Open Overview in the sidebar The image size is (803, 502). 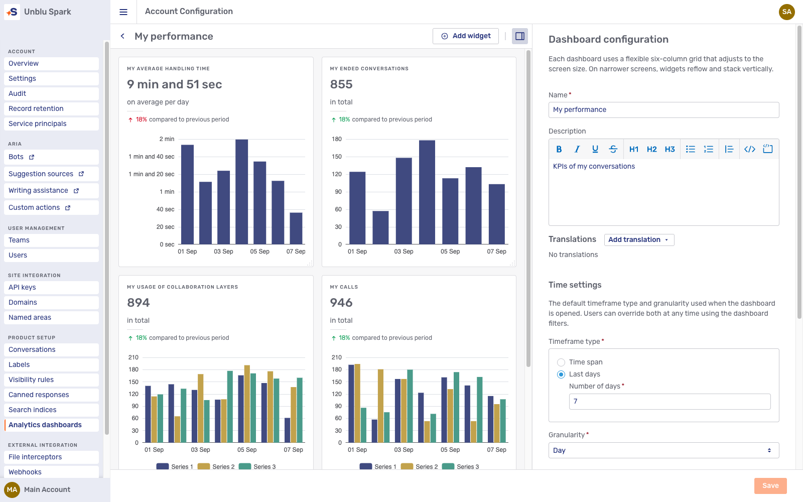point(51,64)
